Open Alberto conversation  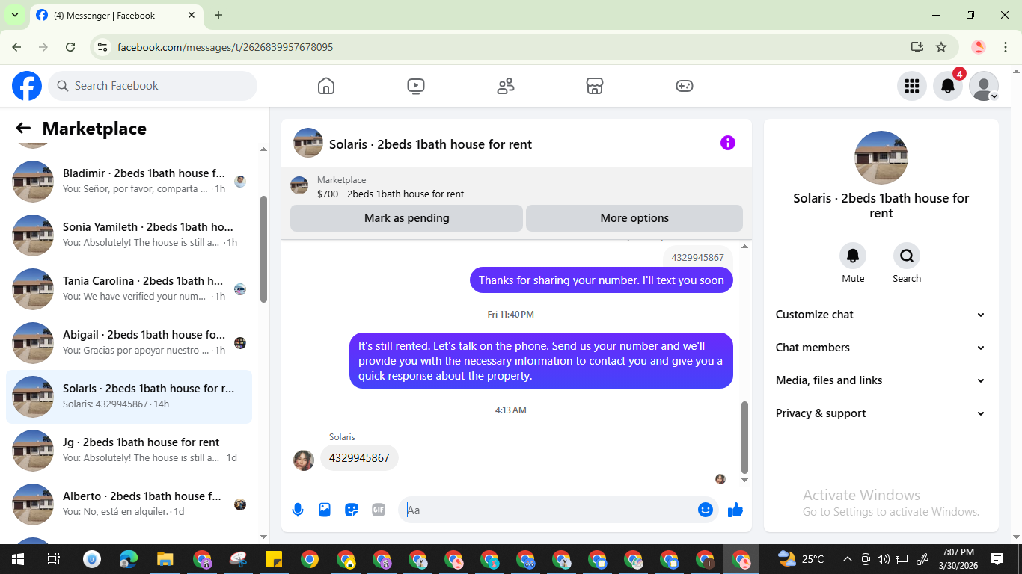pos(129,504)
